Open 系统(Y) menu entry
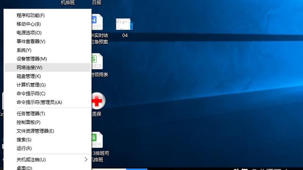The image size is (303, 170). (x=47, y=50)
